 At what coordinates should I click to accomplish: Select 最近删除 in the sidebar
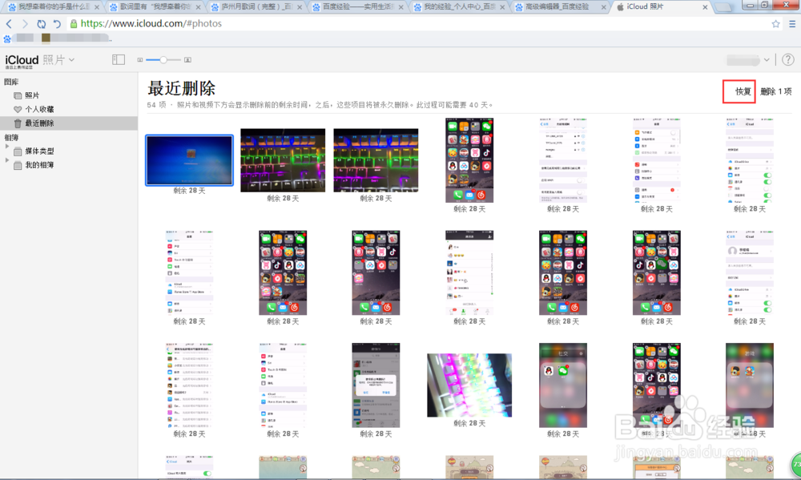[68, 123]
